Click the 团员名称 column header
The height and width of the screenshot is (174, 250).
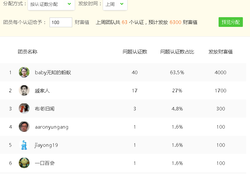pyautogui.click(x=28, y=52)
